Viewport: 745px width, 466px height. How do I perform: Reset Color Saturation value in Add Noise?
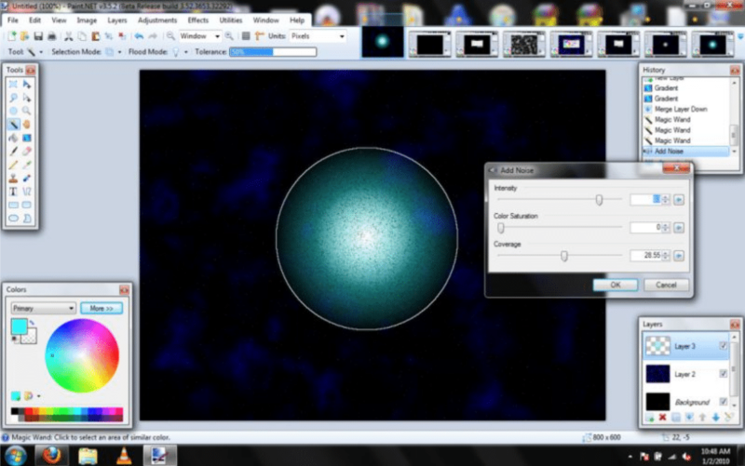679,228
